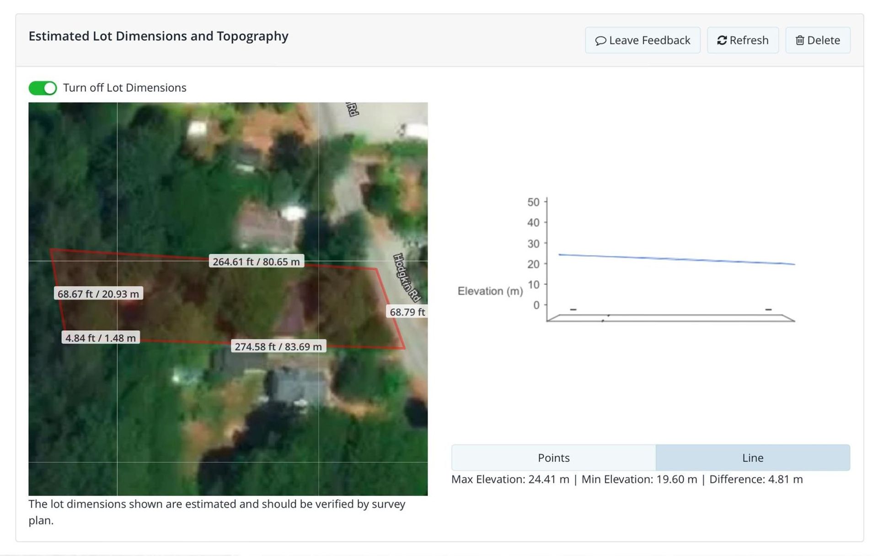Image resolution: width=878 pixels, height=556 pixels.
Task: Turn off the Lot Dimensions toggle
Action: pos(43,88)
